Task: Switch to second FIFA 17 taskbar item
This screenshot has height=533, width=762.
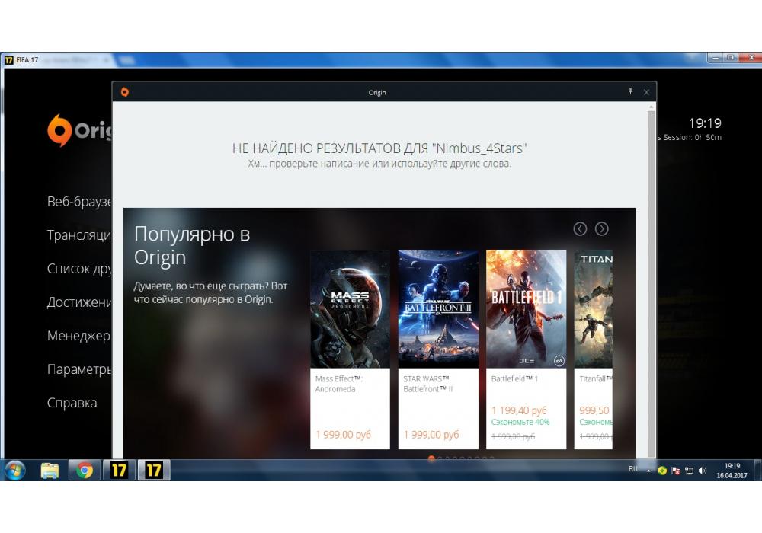Action: point(154,470)
